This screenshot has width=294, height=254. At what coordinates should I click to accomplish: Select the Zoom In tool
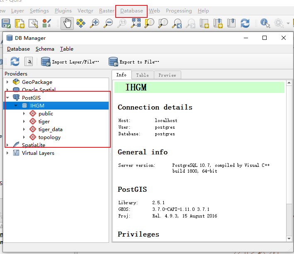94,23
